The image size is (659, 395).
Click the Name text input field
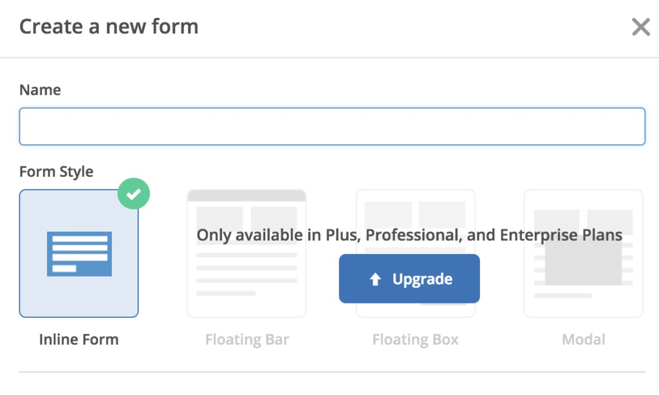click(332, 127)
